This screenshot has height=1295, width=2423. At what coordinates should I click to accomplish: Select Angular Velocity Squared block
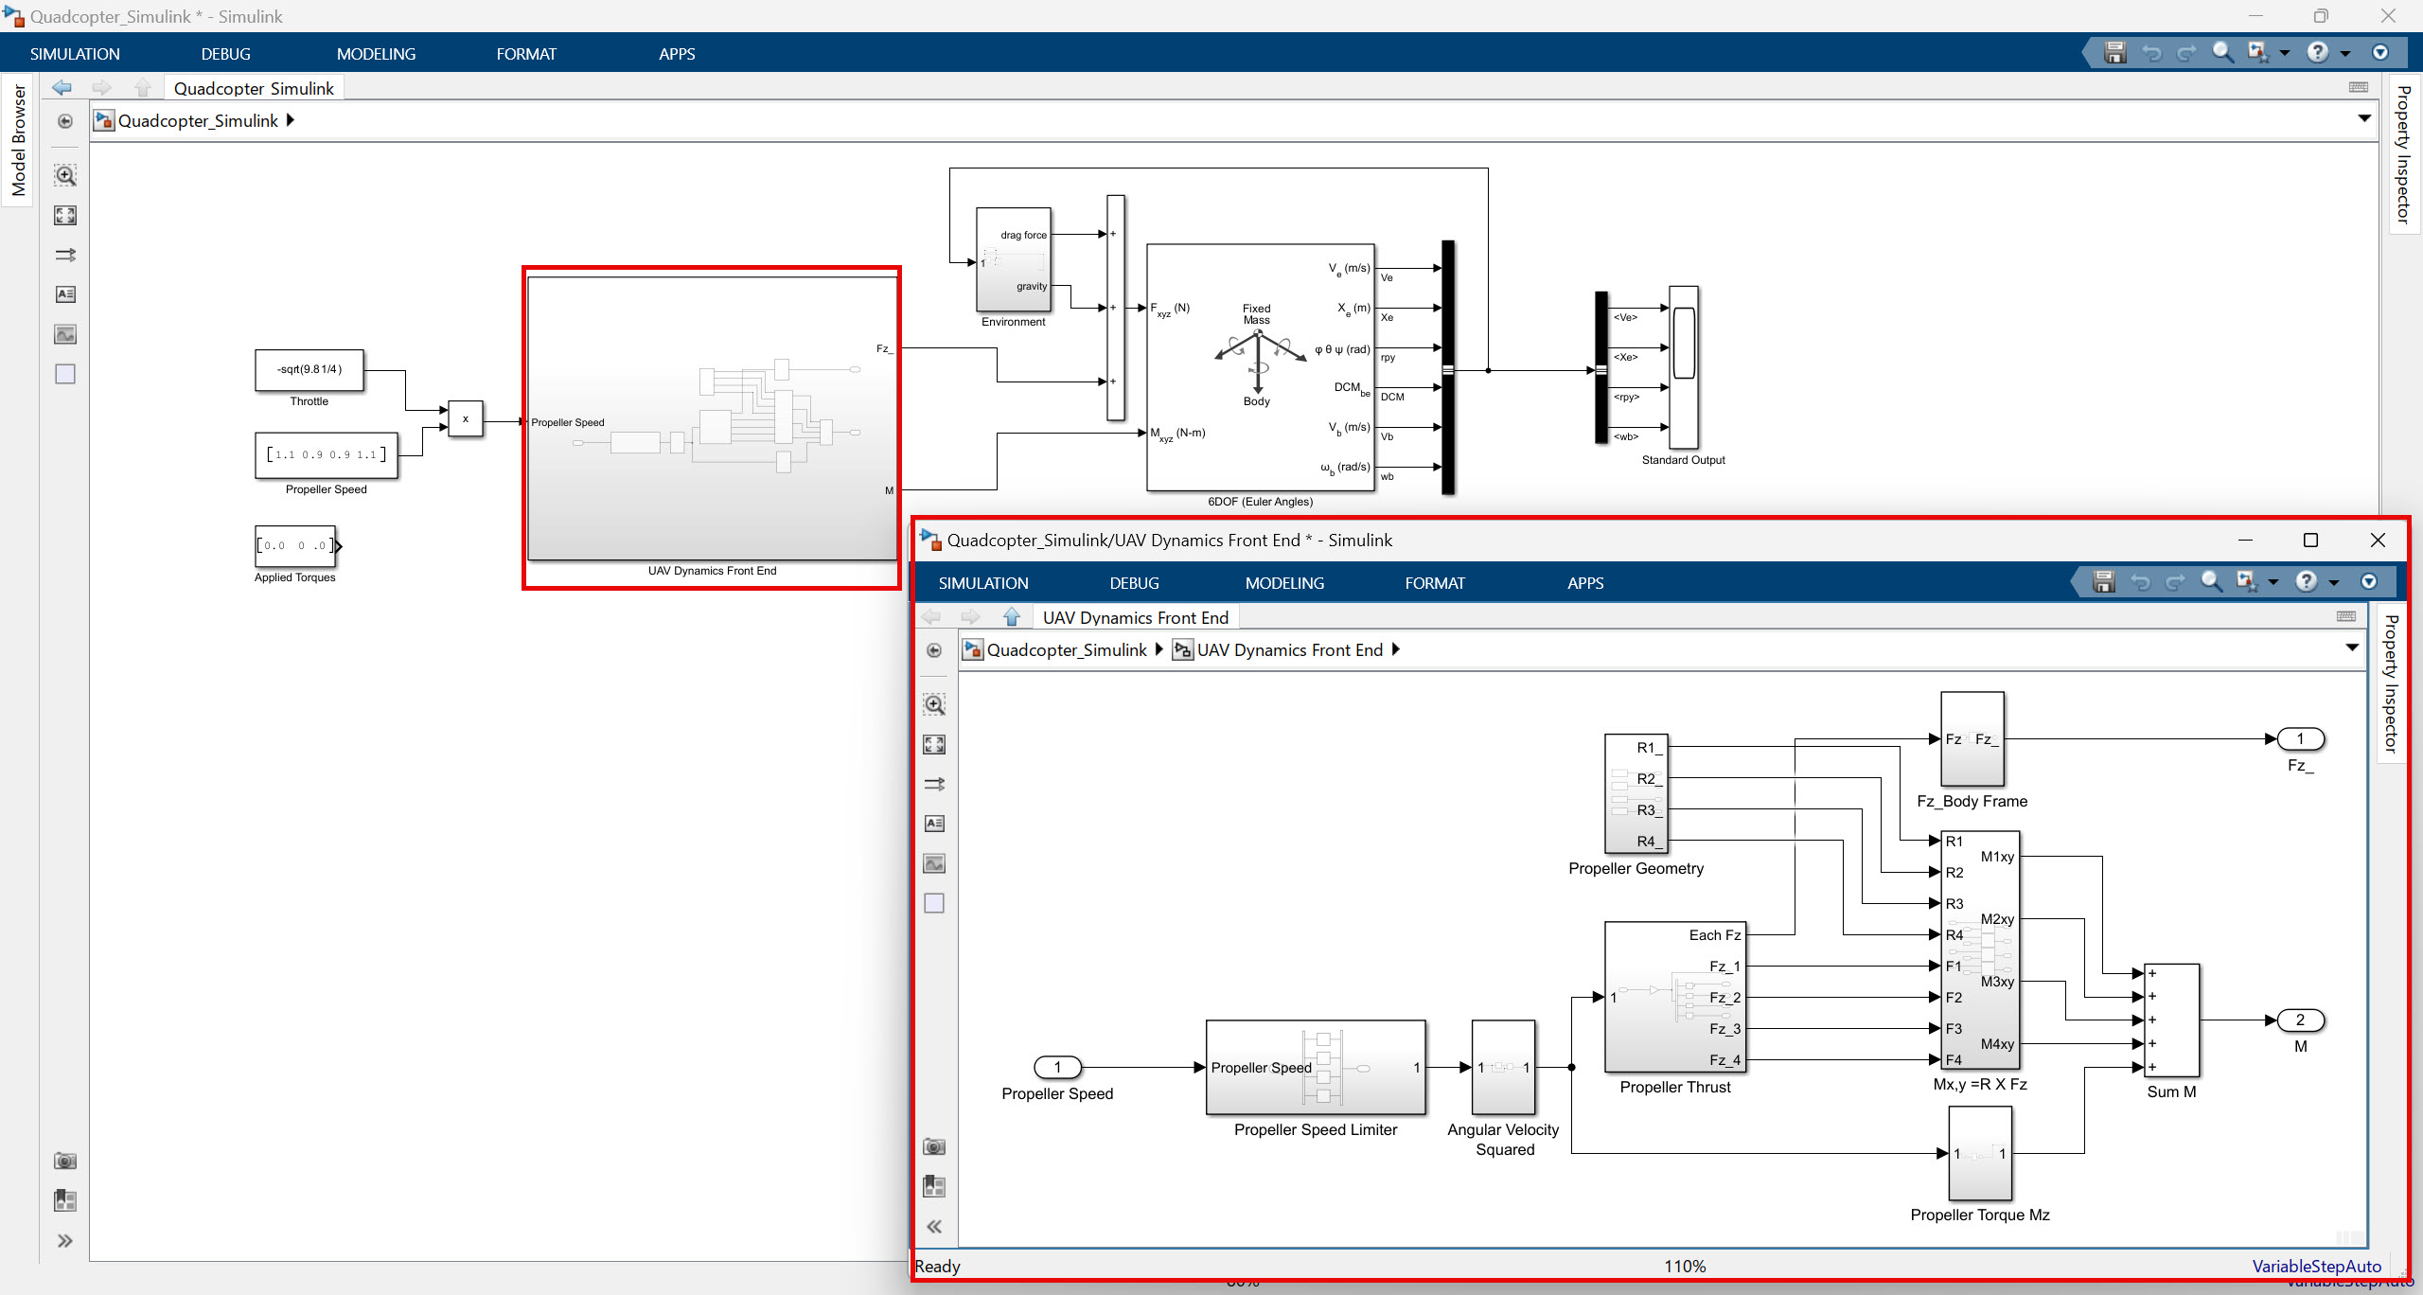point(1504,1067)
